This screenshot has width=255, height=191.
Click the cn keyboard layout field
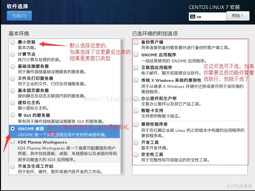tap(208, 17)
